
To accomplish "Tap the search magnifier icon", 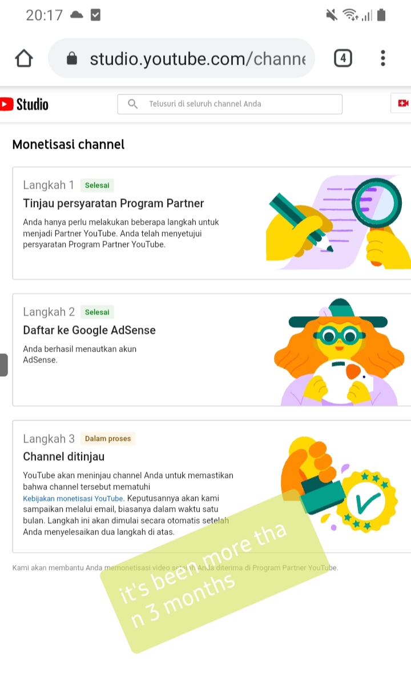I will pos(132,104).
